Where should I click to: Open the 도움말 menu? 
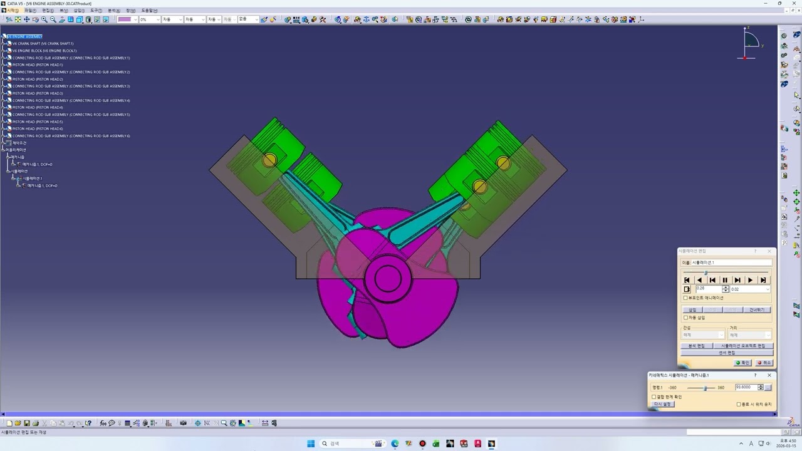coord(150,11)
